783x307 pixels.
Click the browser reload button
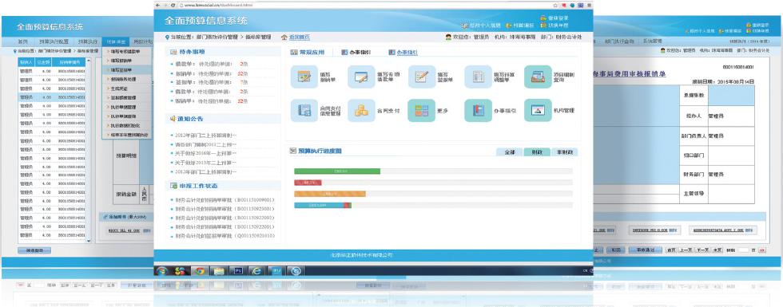[x=173, y=5]
